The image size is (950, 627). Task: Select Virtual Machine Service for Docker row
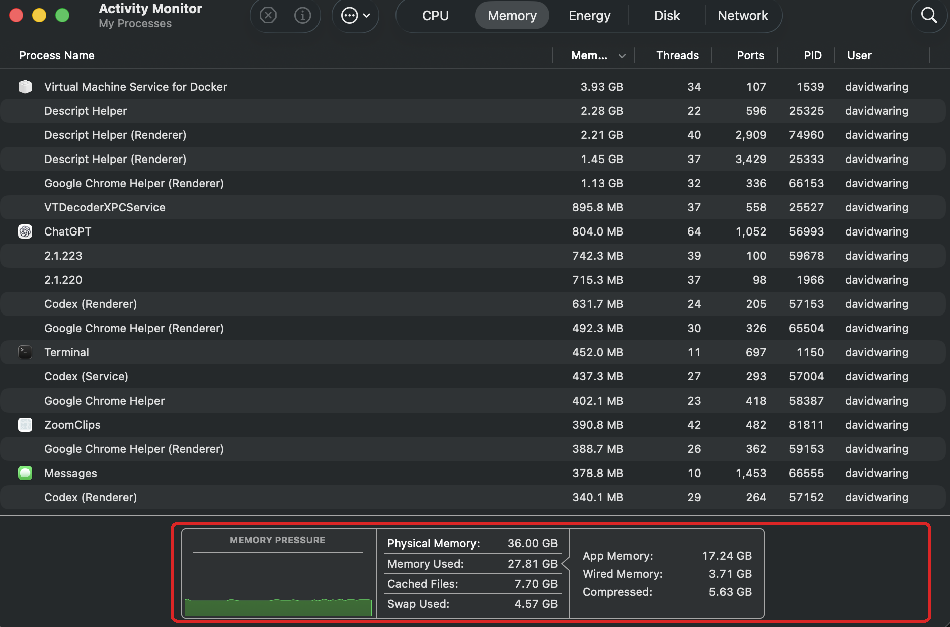click(x=473, y=87)
